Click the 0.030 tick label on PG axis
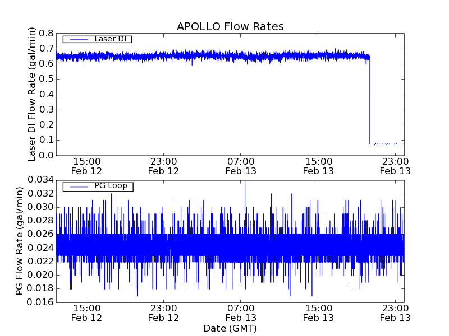 coord(40,207)
